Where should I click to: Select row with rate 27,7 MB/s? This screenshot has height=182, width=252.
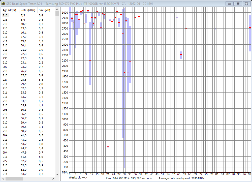(28, 75)
